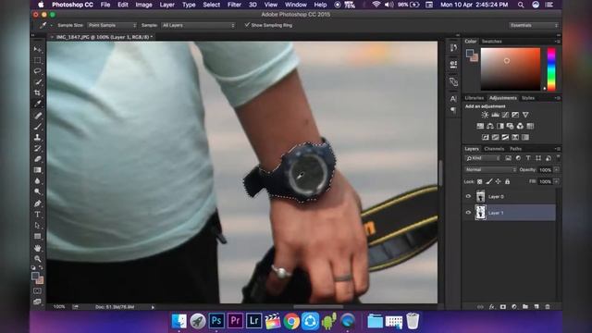Add a Brightness/Contrast adjustment
Image resolution: width=592 pixels, height=333 pixels.
coord(485,115)
